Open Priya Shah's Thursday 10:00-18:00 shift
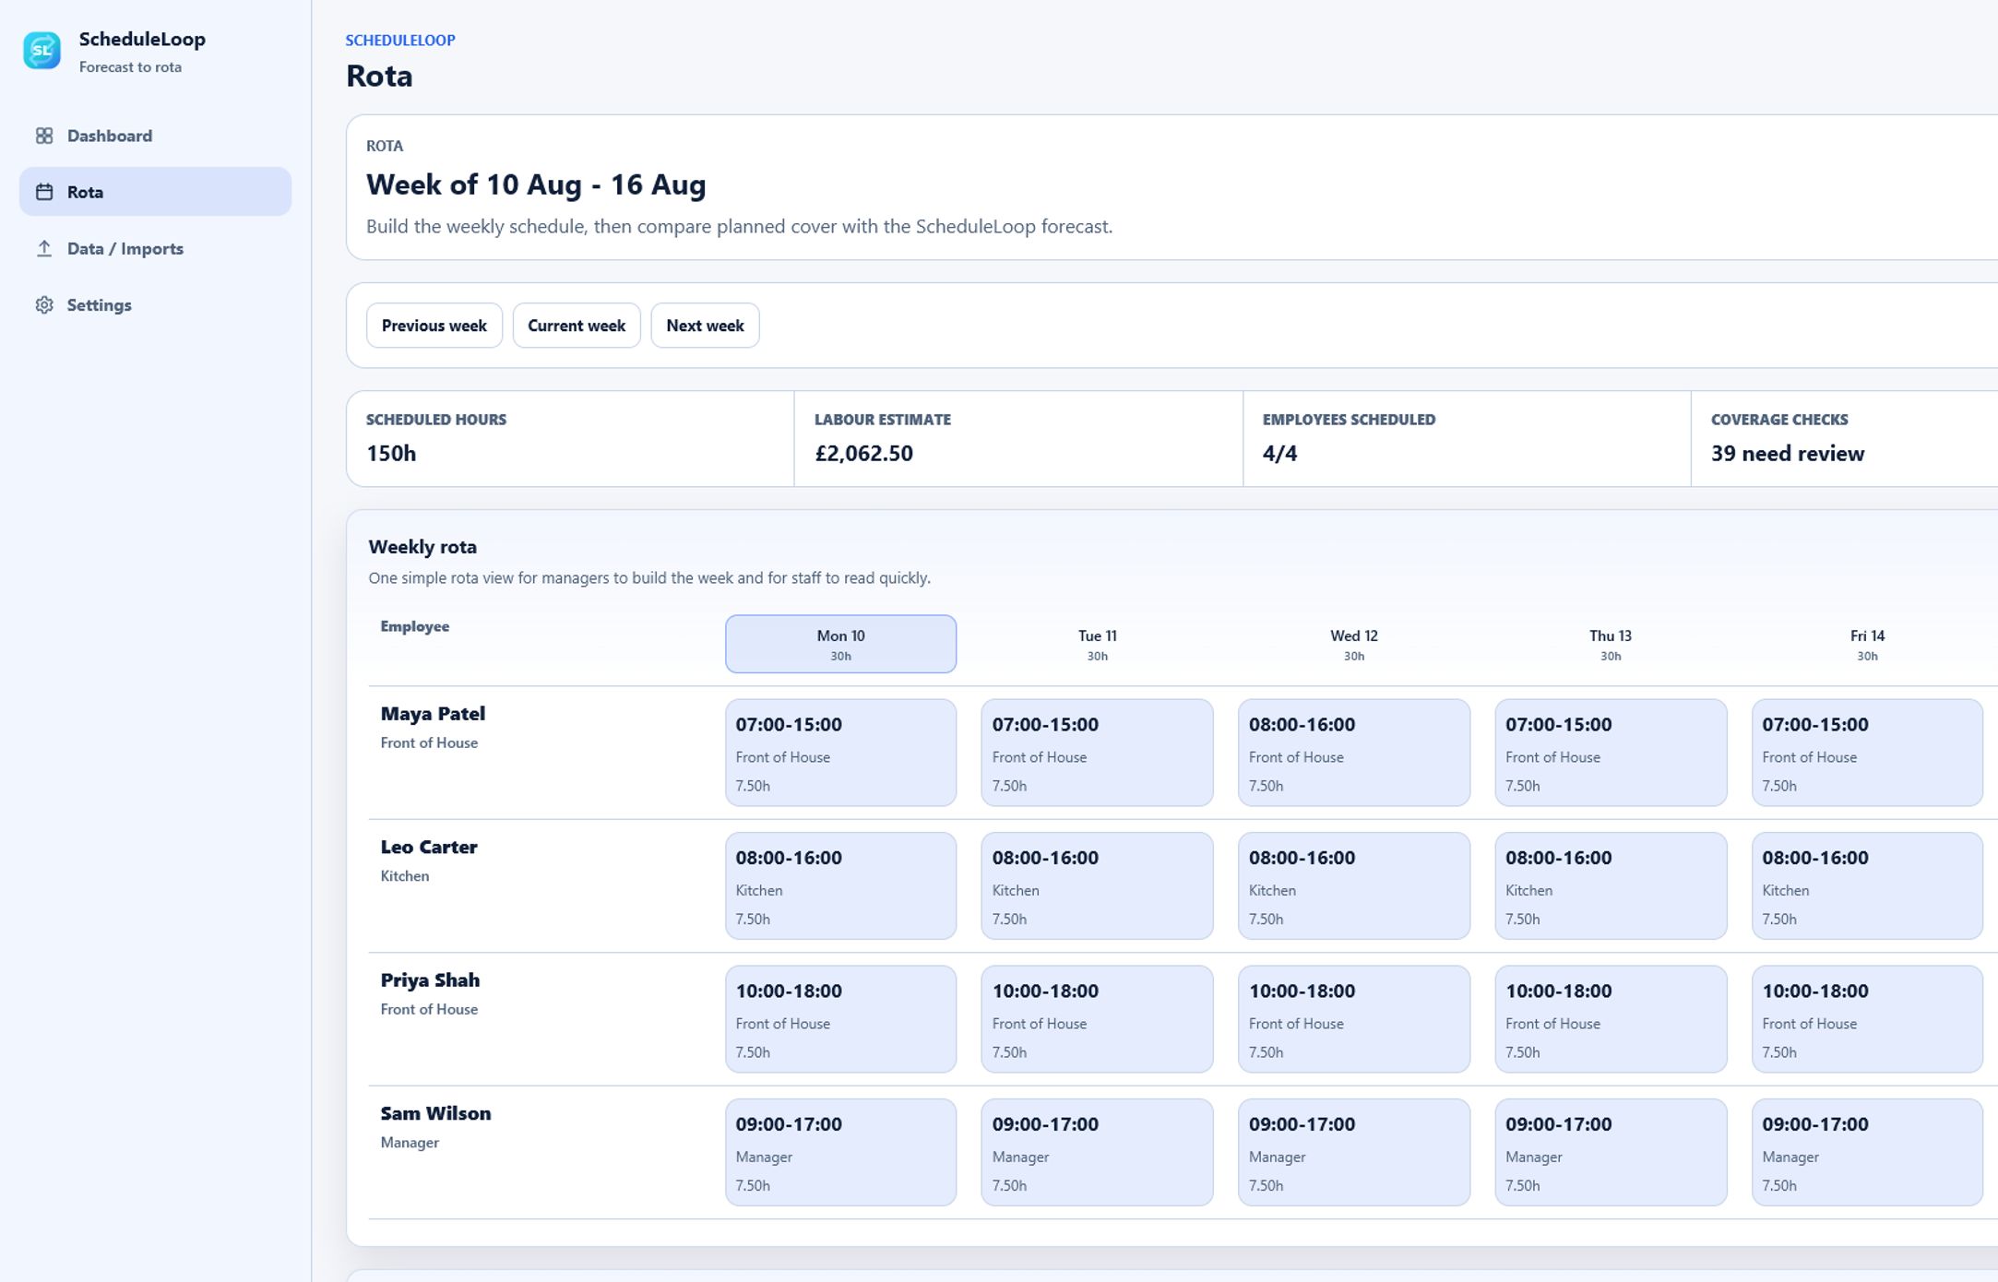Image resolution: width=1998 pixels, height=1282 pixels. [1611, 1019]
